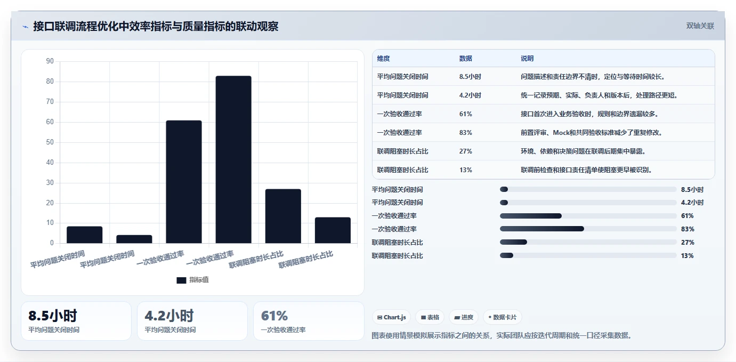Click the lightning icon beside the page title
This screenshot has width=736, height=362.
coord(25,27)
